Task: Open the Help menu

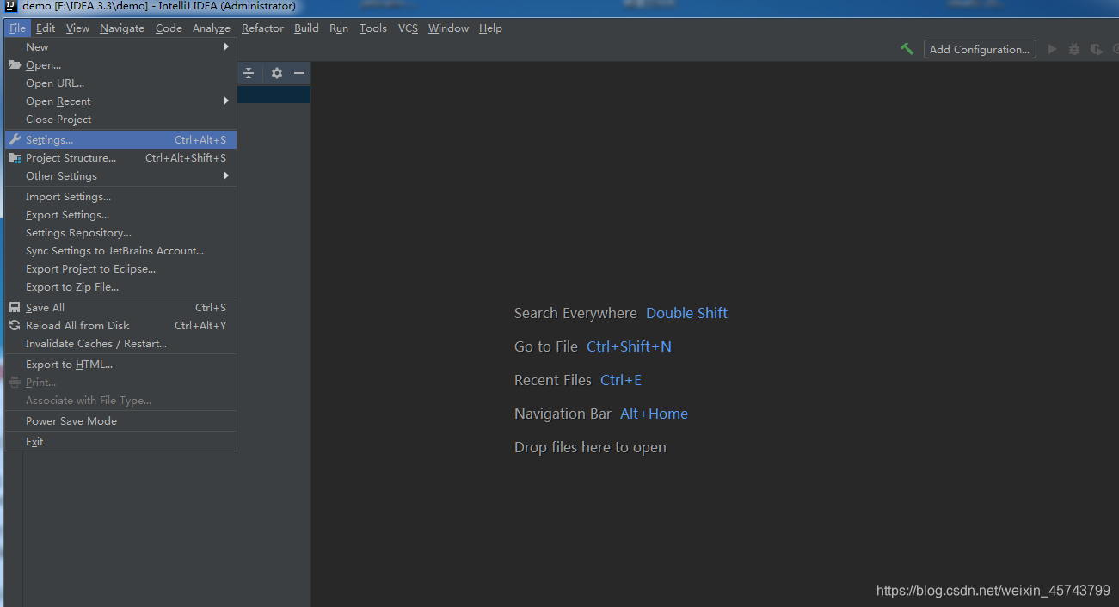Action: [490, 28]
